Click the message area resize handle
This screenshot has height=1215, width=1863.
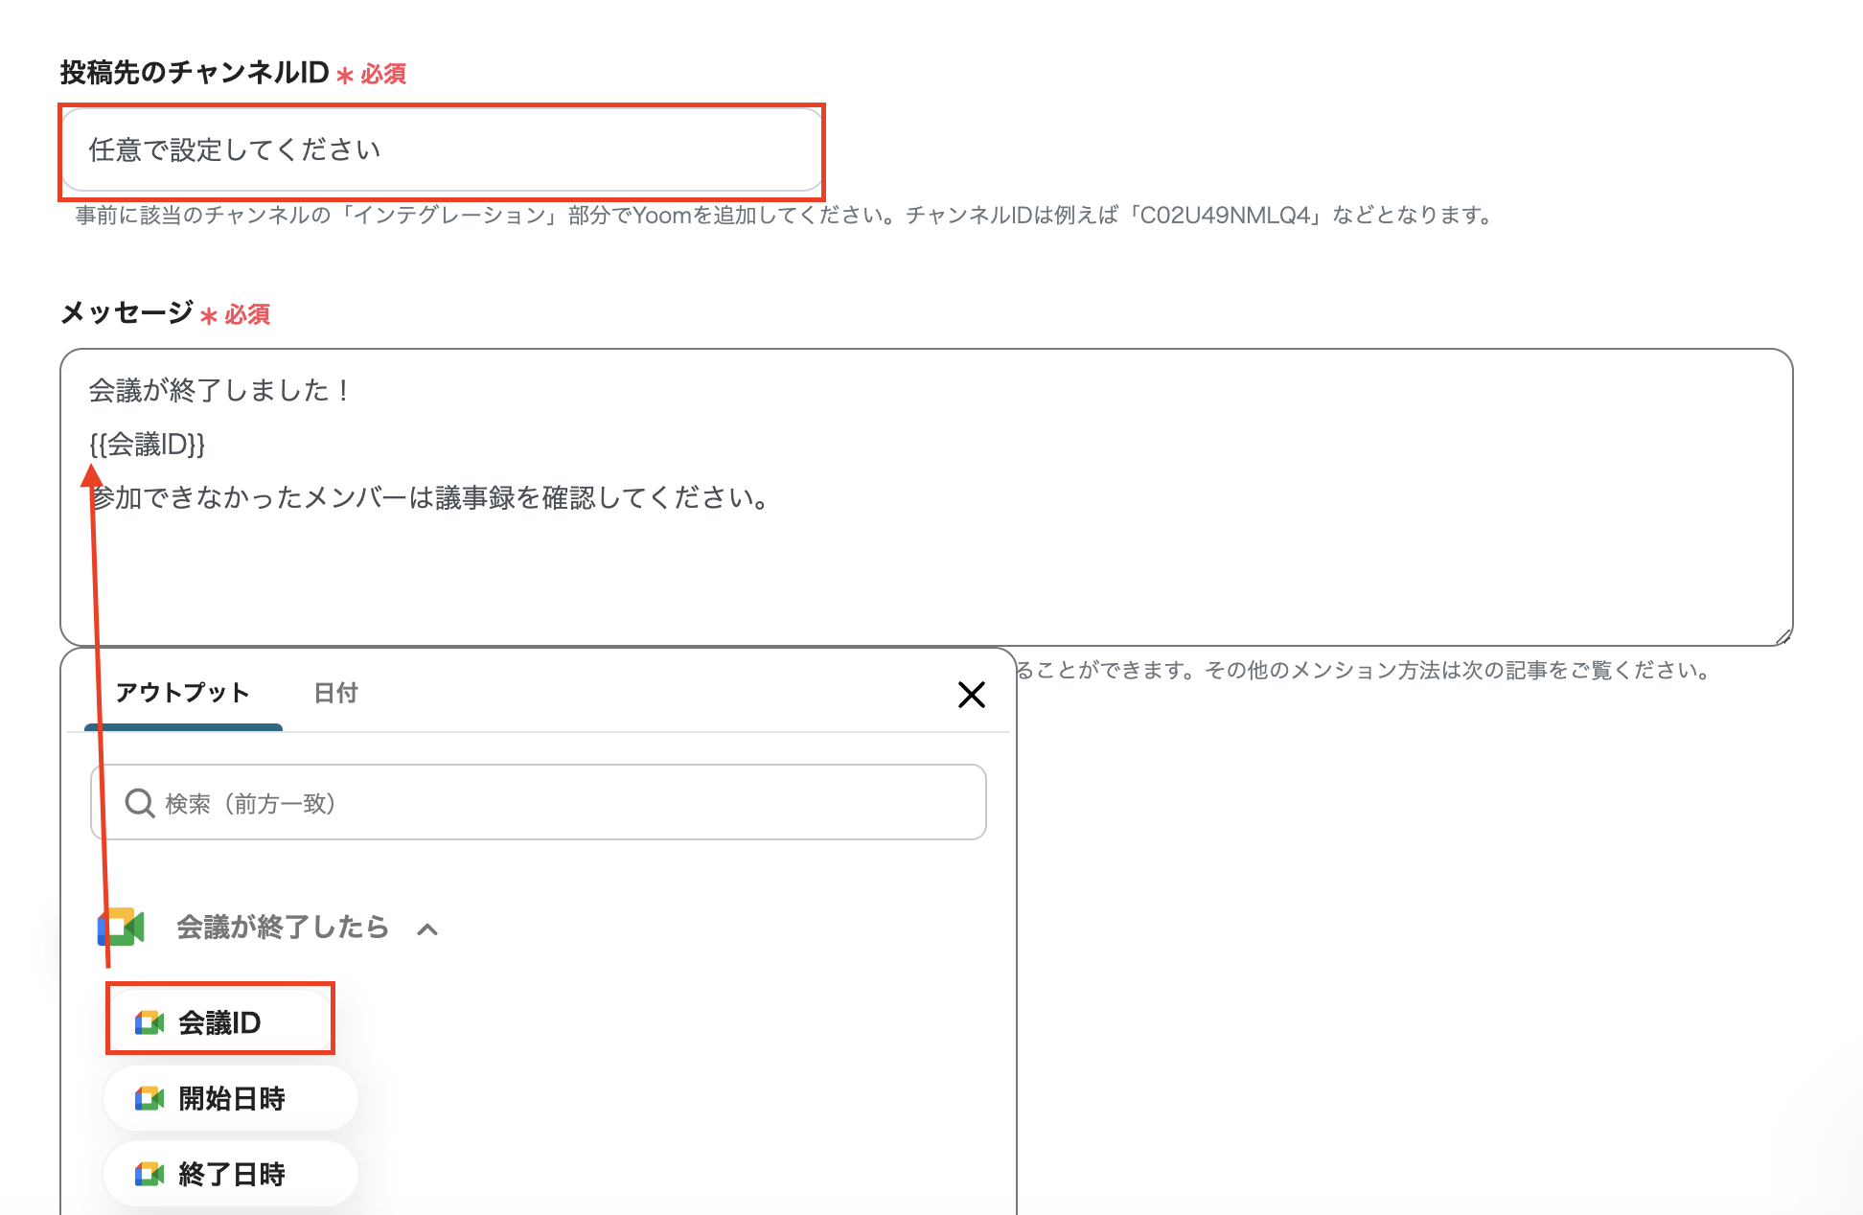[x=1783, y=637]
